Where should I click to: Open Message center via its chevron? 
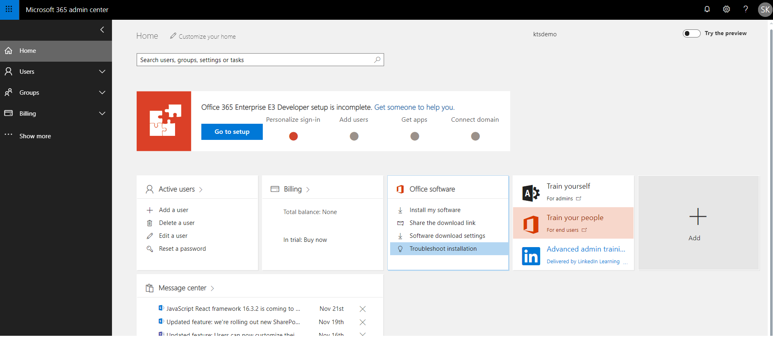pyautogui.click(x=212, y=288)
